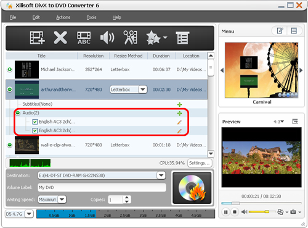308x228 pixels.
Task: Click the burn disc button
Action: click(x=192, y=188)
